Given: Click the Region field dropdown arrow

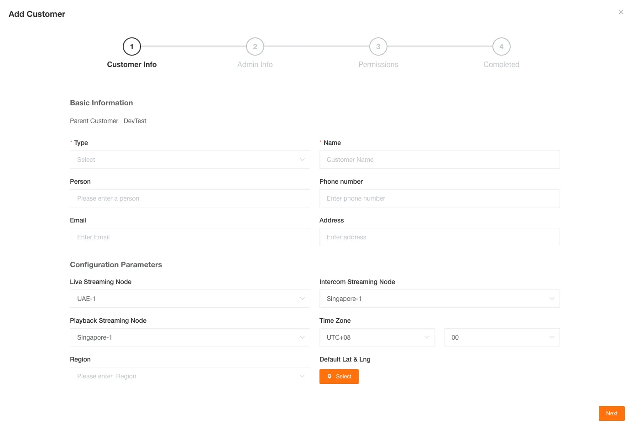Looking at the screenshot, I should coord(302,376).
